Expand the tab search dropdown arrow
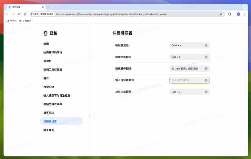251x159 pixels. point(244,7)
